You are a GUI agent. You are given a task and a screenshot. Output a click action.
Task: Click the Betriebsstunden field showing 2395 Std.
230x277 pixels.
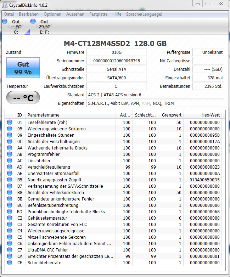click(x=208, y=86)
